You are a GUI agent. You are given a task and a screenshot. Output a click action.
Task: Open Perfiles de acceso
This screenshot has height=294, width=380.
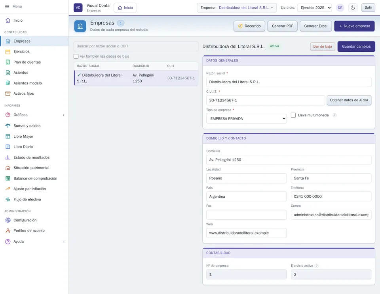(x=34, y=230)
